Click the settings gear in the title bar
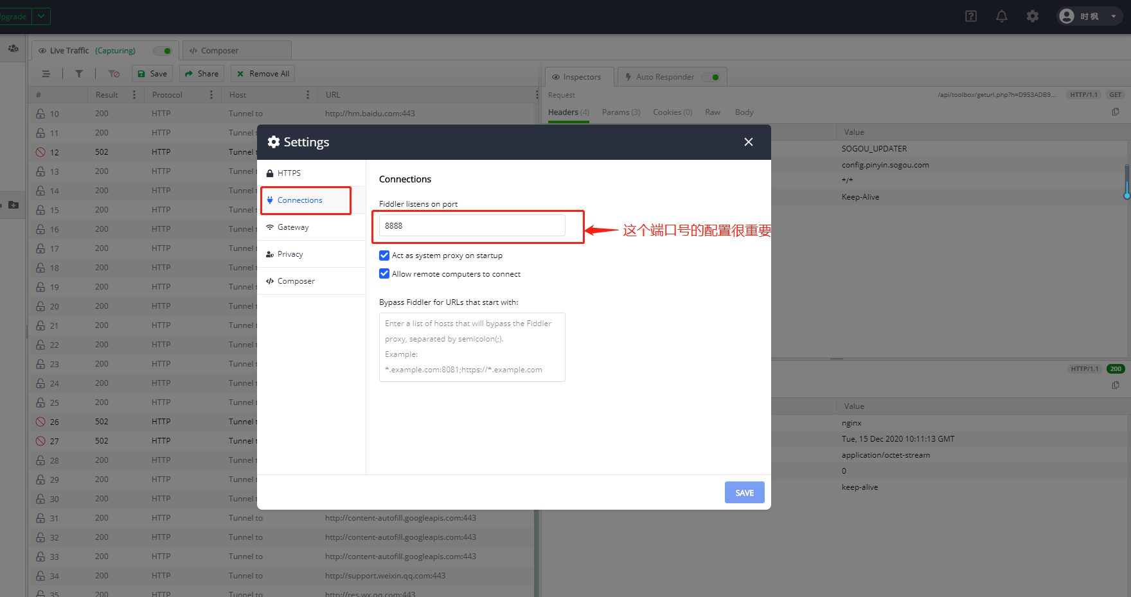This screenshot has width=1131, height=597. (1032, 16)
